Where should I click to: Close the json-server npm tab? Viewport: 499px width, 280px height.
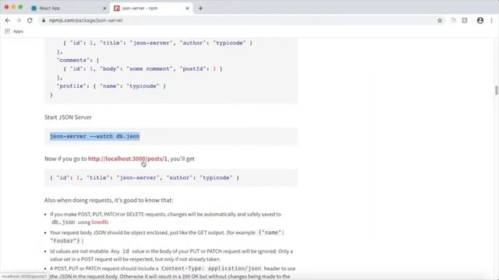pos(187,9)
